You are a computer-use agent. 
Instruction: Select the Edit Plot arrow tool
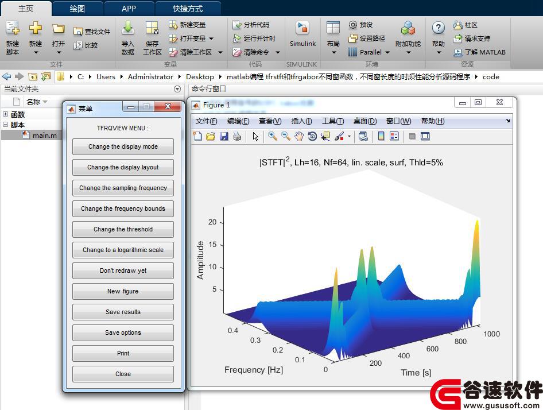(255, 136)
